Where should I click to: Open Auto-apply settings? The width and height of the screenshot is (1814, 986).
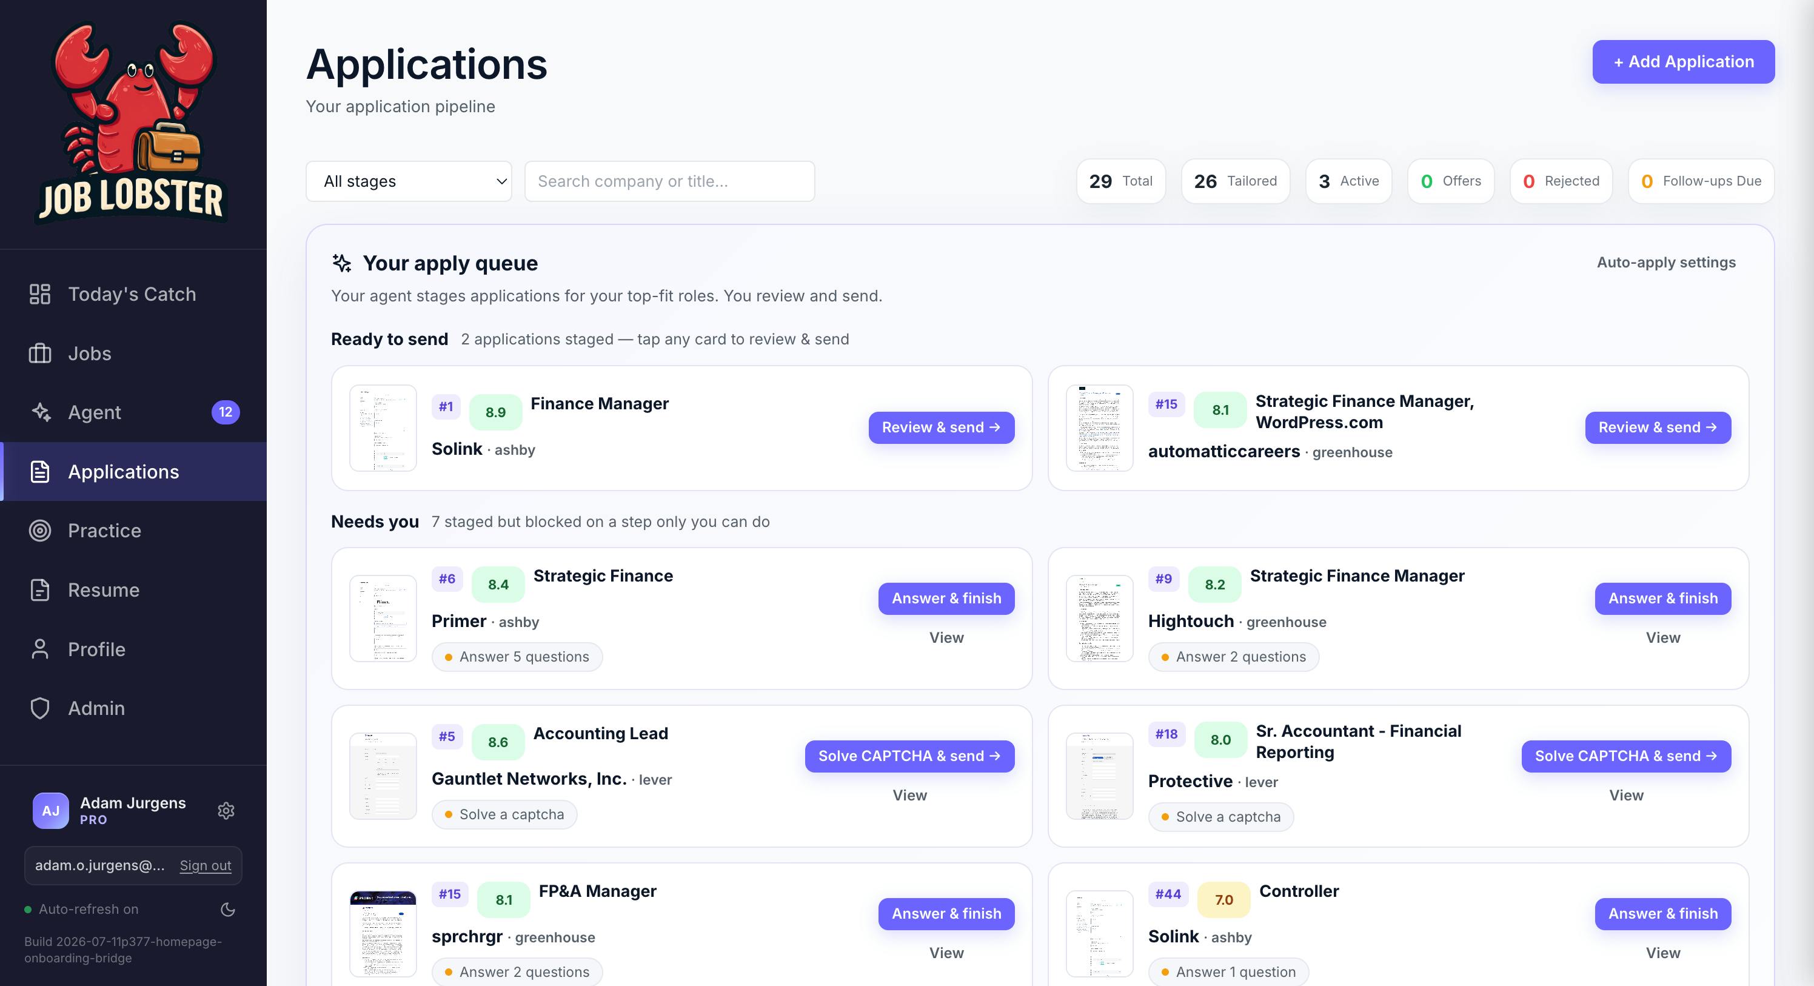[1666, 262]
